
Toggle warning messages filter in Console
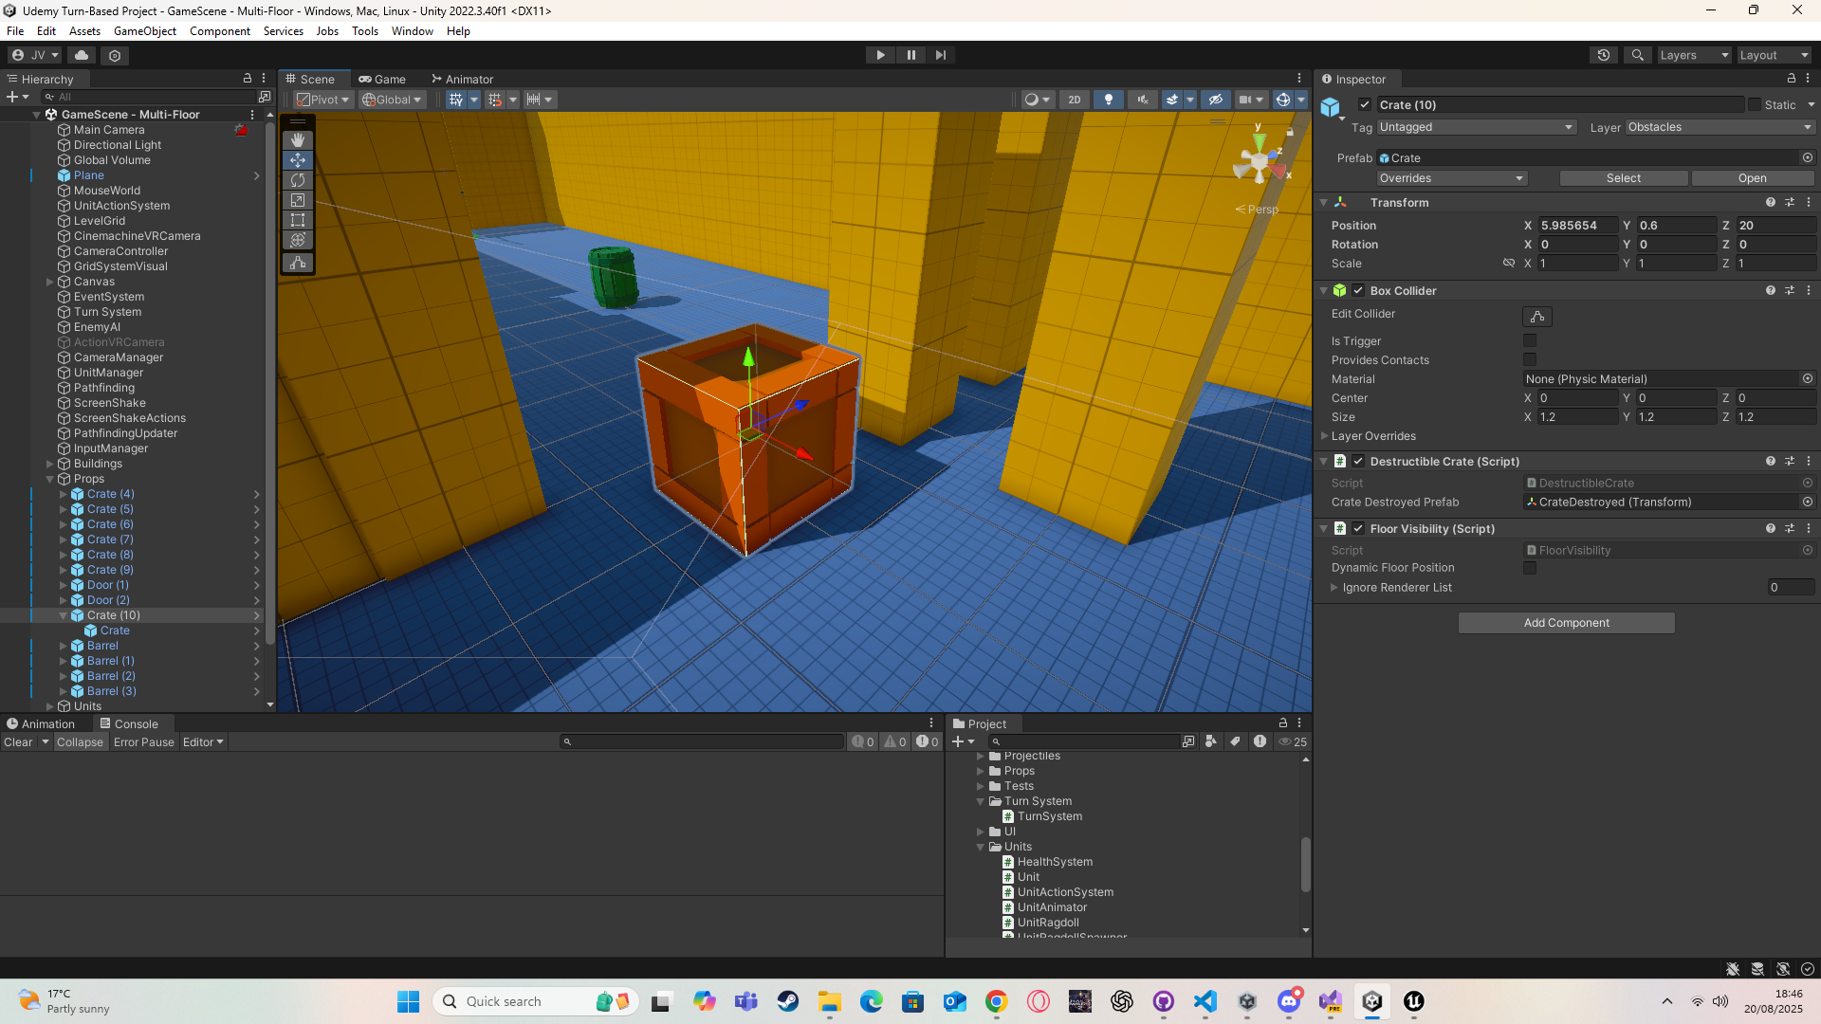click(x=895, y=741)
